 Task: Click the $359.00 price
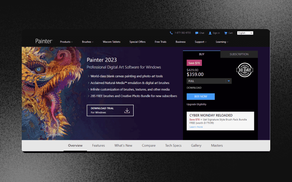(x=195, y=74)
